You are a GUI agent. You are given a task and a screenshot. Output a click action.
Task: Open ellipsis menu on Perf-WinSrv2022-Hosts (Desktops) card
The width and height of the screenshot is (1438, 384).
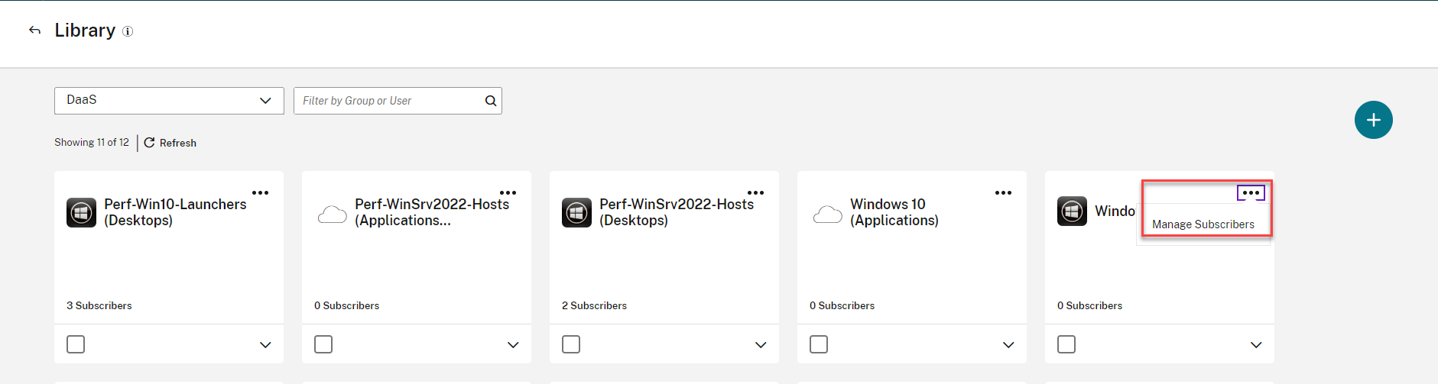point(755,193)
